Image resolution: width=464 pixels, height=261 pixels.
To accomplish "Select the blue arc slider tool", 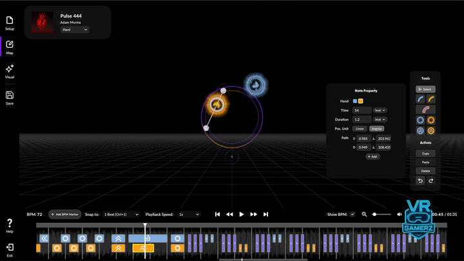I will [x=420, y=99].
